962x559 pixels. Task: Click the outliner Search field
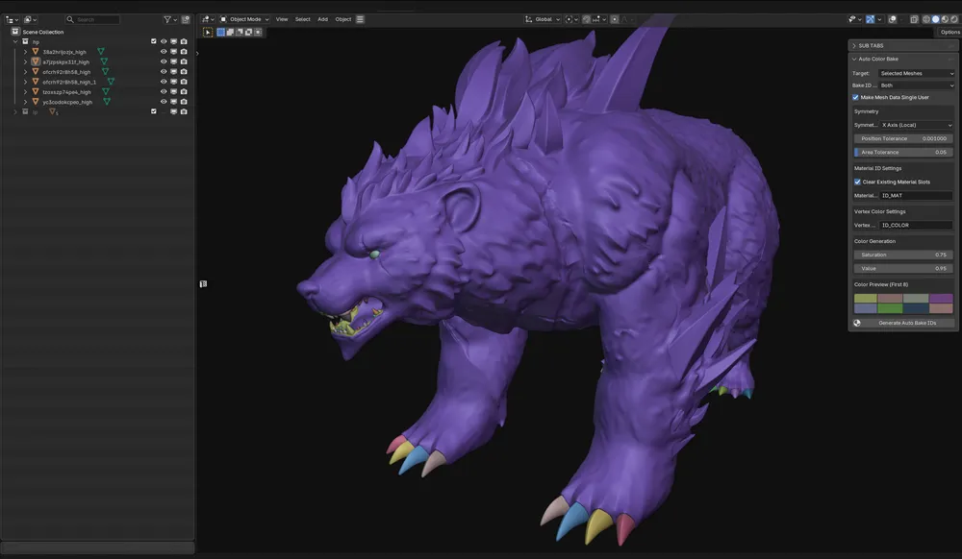tap(92, 19)
